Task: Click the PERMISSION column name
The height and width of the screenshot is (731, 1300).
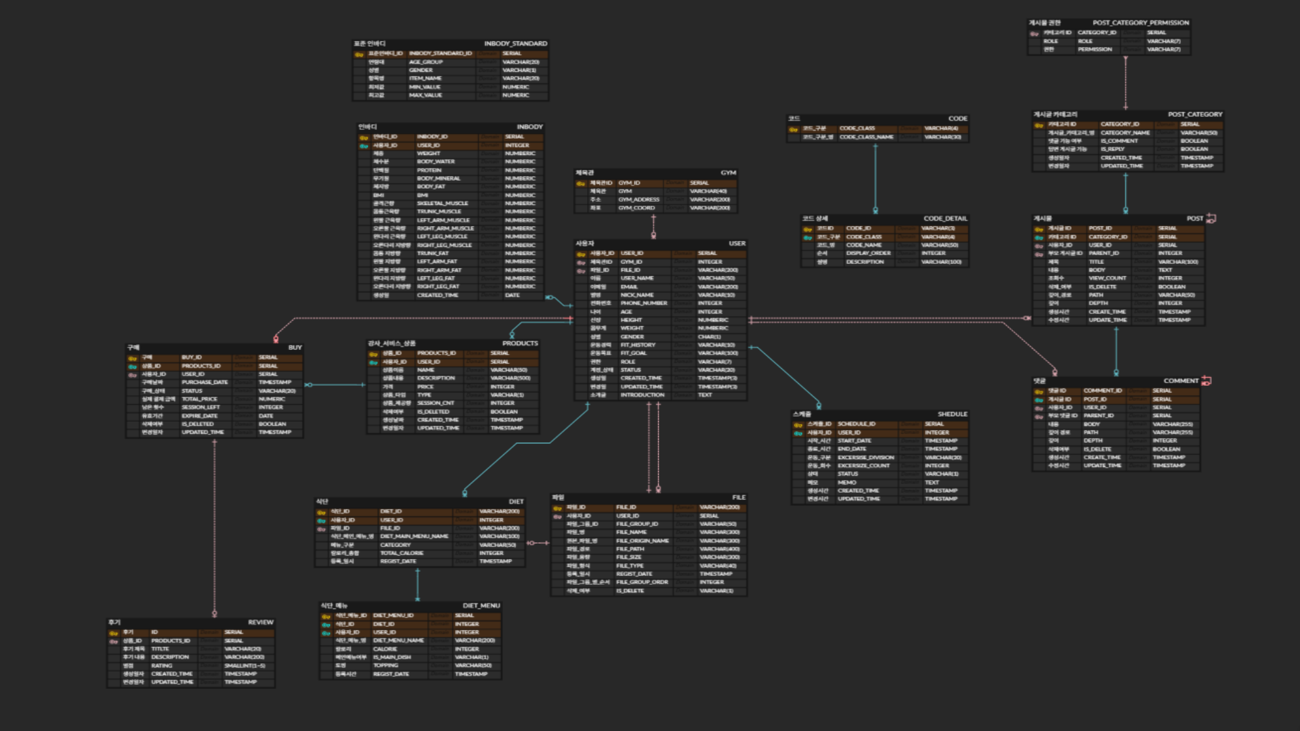Action: [1095, 49]
